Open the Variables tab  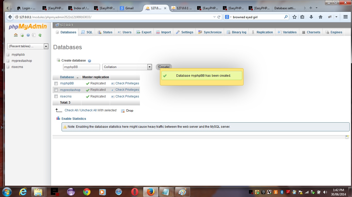click(287, 32)
